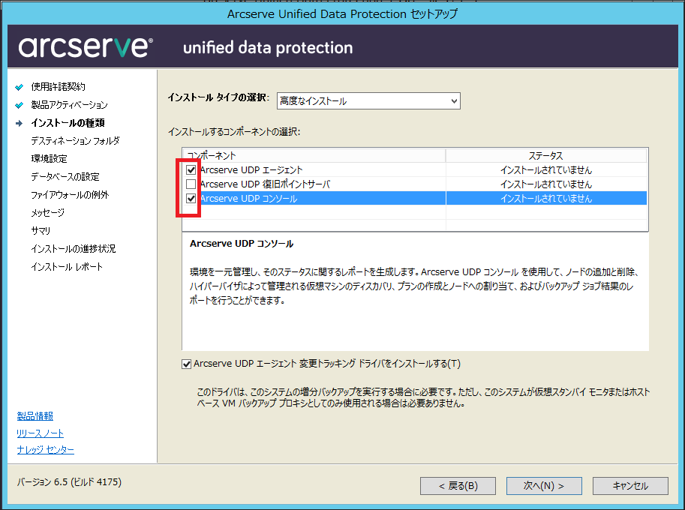Proceed with the 次へ(N) button

pyautogui.click(x=544, y=486)
